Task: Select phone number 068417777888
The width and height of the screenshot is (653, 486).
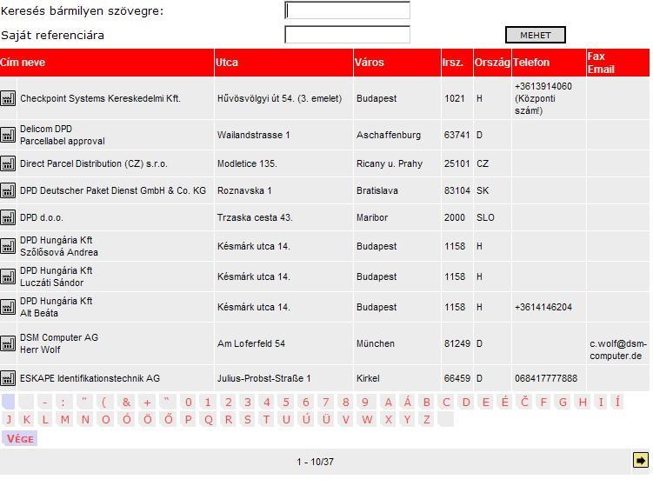Action: tap(546, 378)
